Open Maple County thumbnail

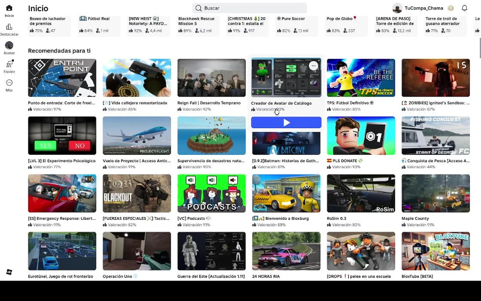(x=435, y=193)
